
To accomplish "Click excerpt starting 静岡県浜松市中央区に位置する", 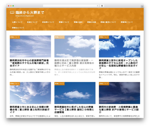I will (x=30, y=72).
